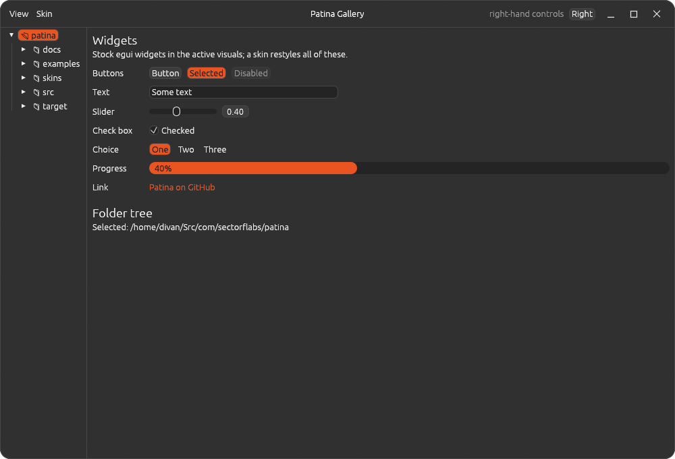Focus the Some text input field

tap(244, 92)
